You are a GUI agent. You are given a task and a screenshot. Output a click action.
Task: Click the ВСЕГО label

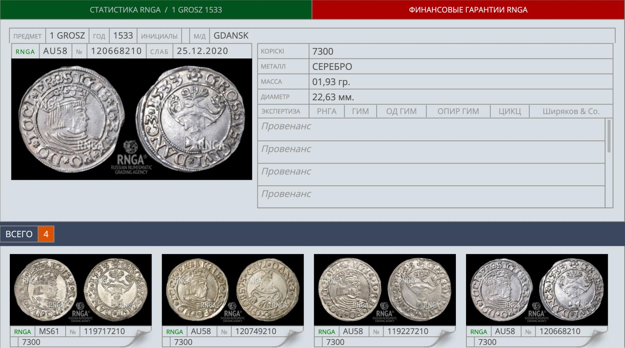coord(19,234)
